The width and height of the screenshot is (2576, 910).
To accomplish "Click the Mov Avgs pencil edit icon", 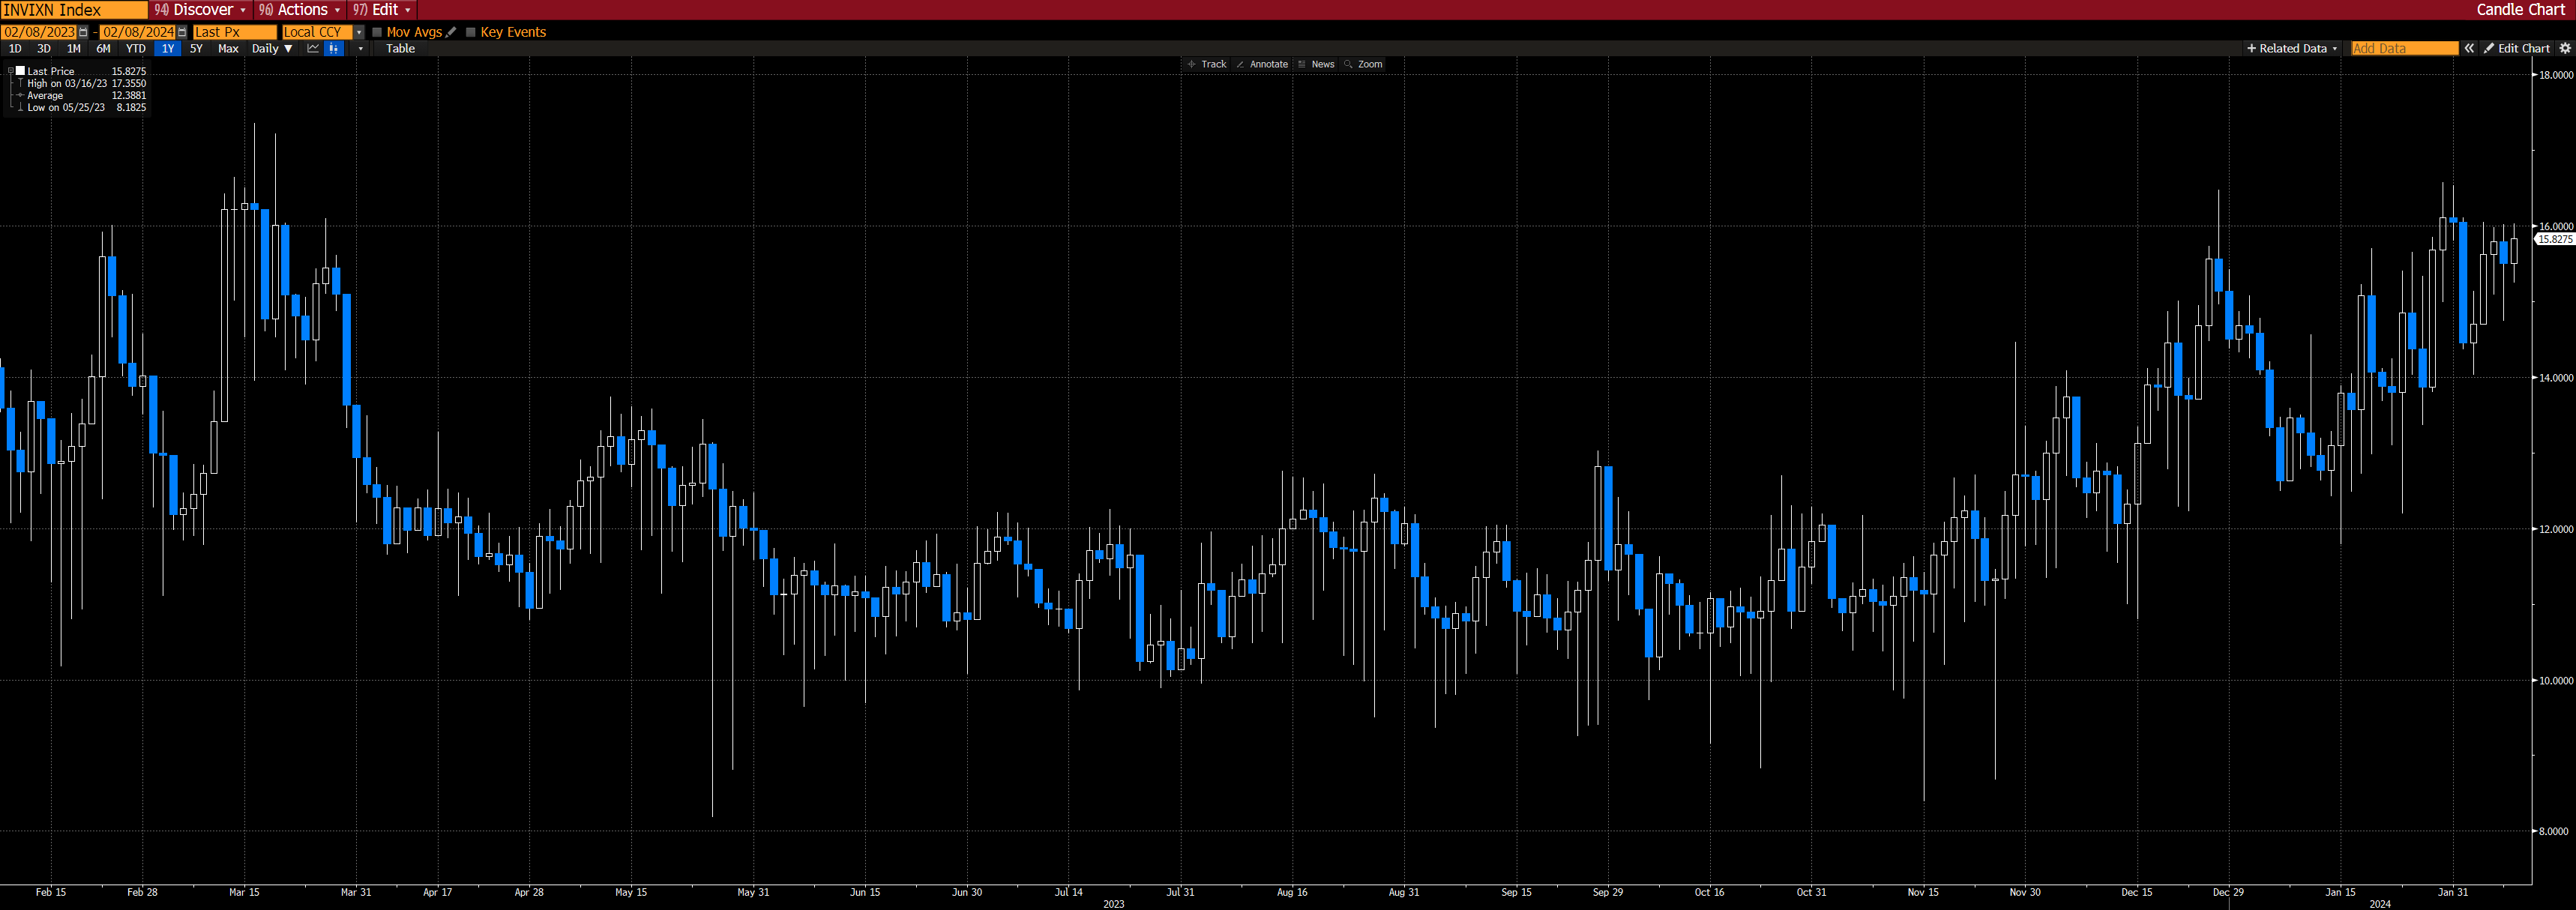I will coord(451,32).
